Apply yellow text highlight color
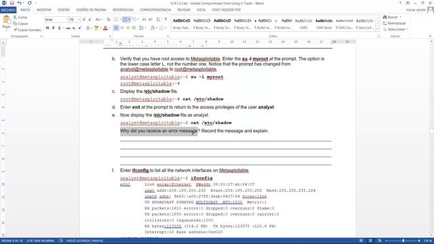The height and width of the screenshot is (244, 434). pos(96,28)
